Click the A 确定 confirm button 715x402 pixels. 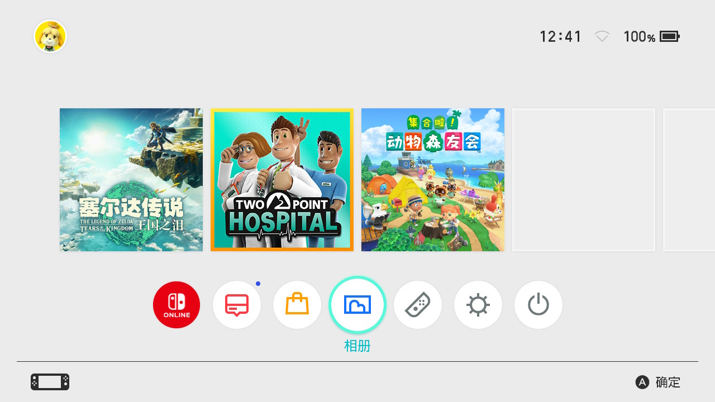658,382
